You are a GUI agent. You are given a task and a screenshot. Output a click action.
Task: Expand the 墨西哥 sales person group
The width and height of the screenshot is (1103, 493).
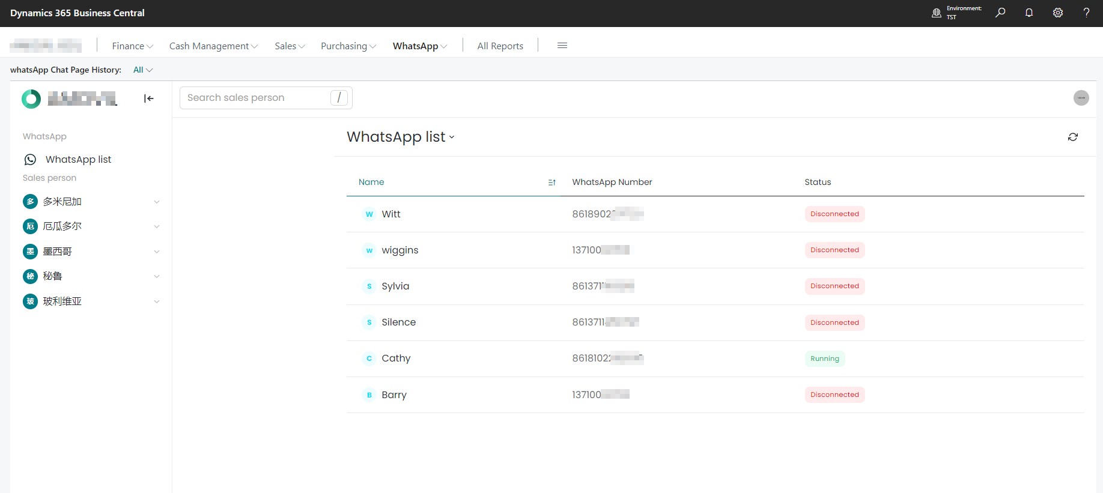[x=157, y=252]
